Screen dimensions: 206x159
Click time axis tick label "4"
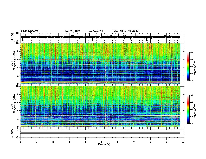(x=86, y=142)
